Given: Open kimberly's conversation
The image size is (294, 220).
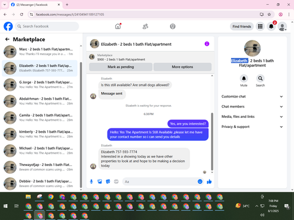Looking at the screenshot, I should (39, 134).
